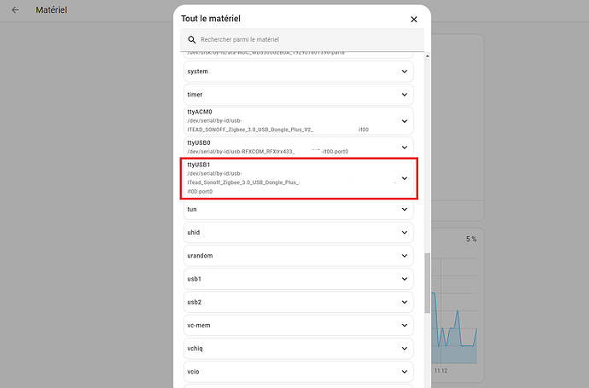This screenshot has height=388, width=589.
Task: Expand the usb1 entry
Action: tap(299, 279)
